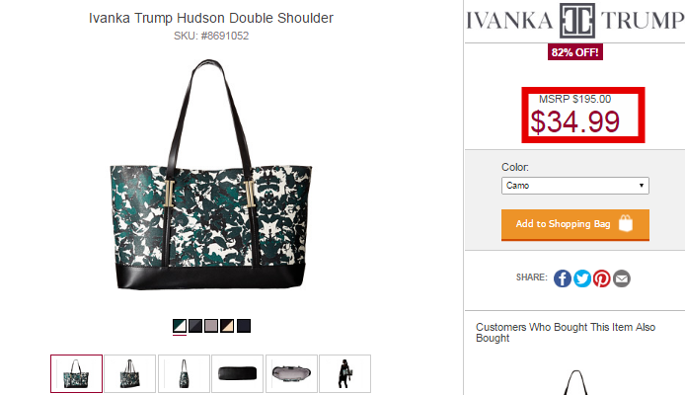The image size is (685, 395).
Task: Open the Ivanka Trump brand logo
Action: coord(574,20)
